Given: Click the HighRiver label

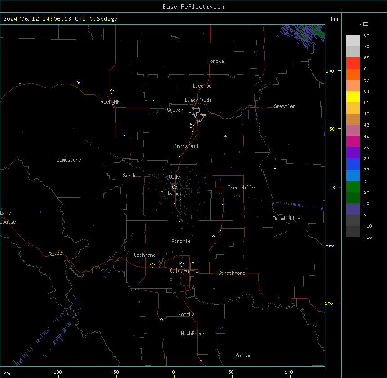Looking at the screenshot, I should [x=193, y=334].
